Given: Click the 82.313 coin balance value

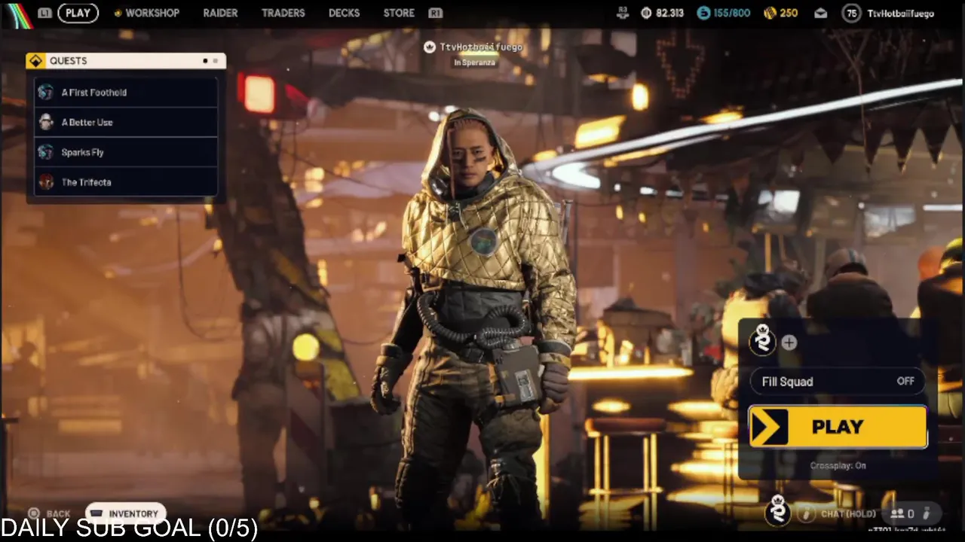Looking at the screenshot, I should coord(670,14).
